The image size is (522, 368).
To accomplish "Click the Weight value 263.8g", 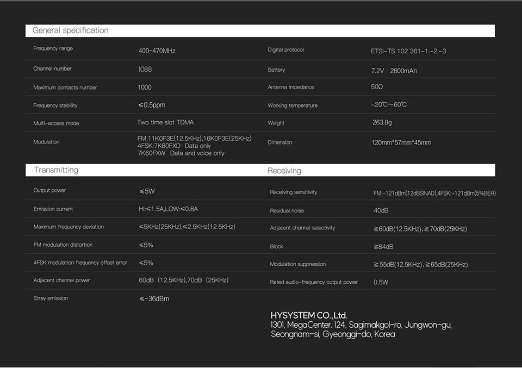I will (382, 122).
